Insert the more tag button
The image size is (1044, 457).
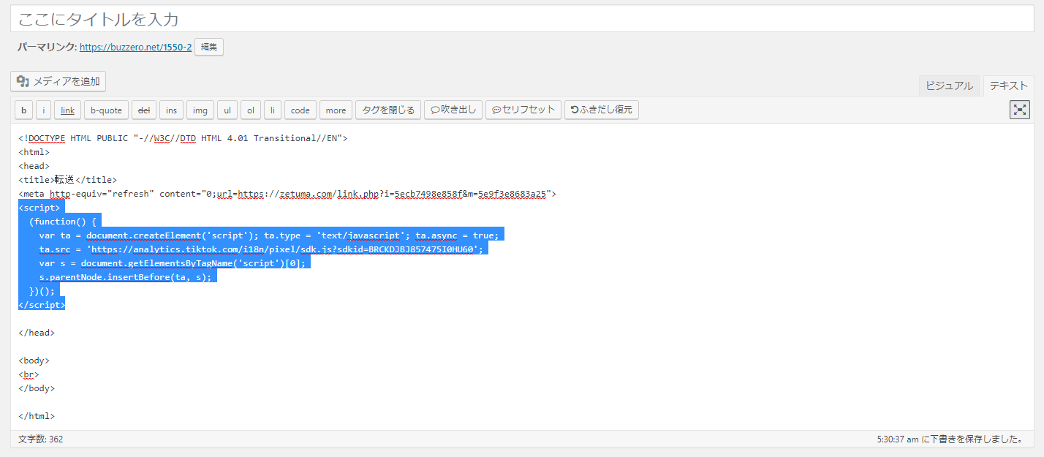click(x=336, y=110)
